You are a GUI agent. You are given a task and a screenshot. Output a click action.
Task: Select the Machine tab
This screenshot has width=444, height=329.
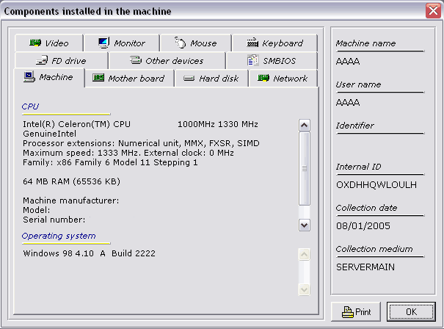pos(49,77)
